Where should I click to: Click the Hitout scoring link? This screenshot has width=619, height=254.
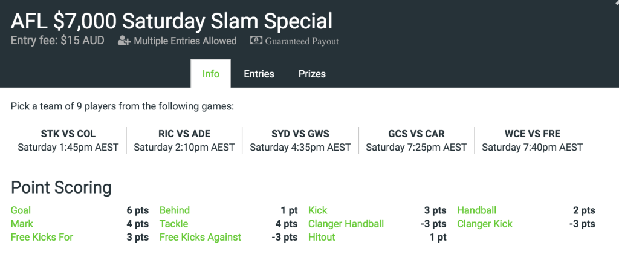click(322, 238)
